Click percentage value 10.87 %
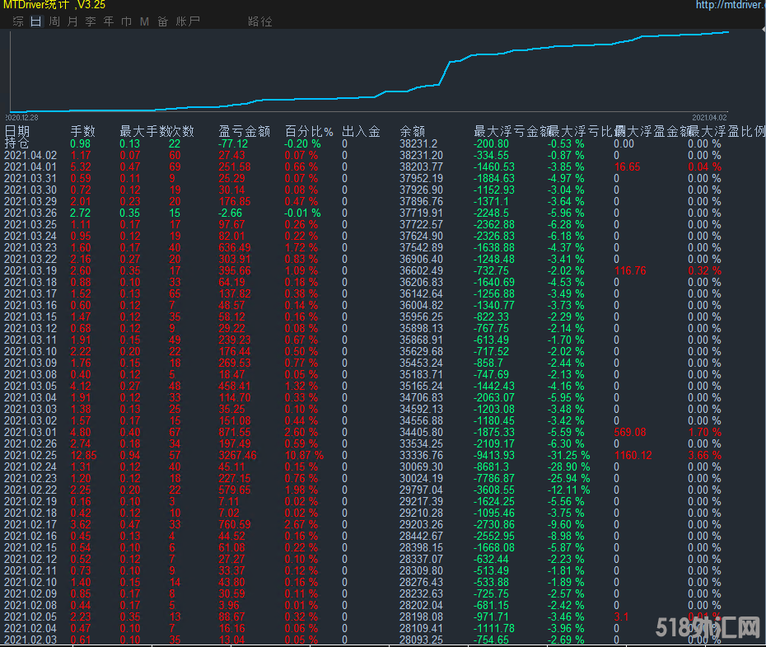The image size is (766, 647). (x=304, y=455)
